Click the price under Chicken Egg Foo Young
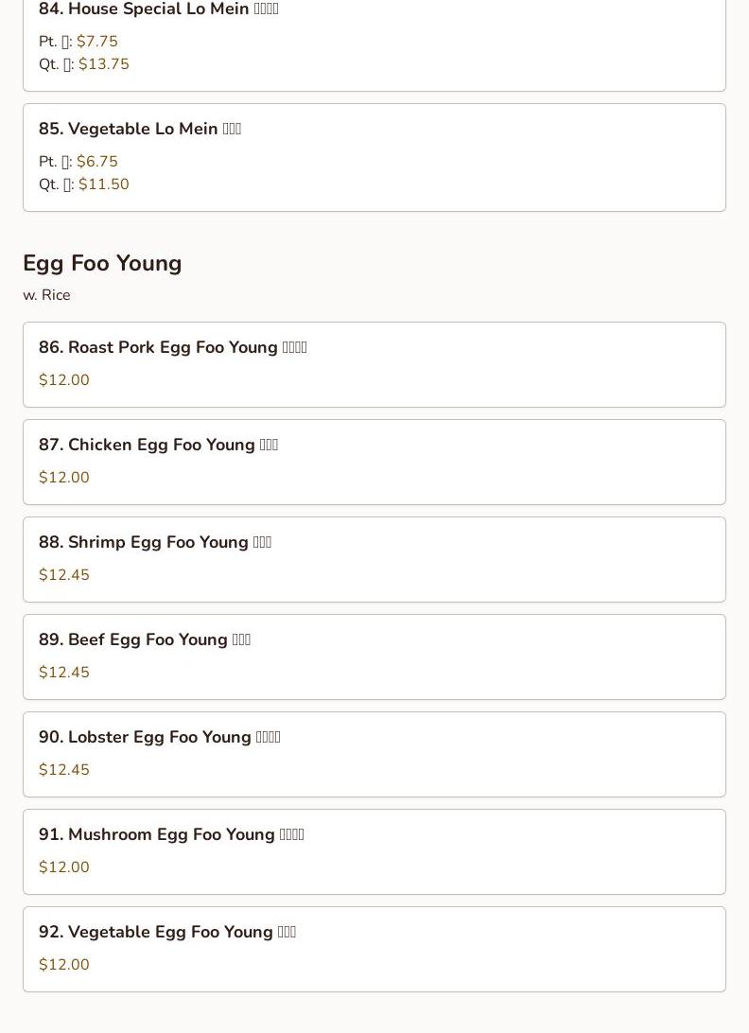Image resolution: width=749 pixels, height=1033 pixels. point(64,478)
